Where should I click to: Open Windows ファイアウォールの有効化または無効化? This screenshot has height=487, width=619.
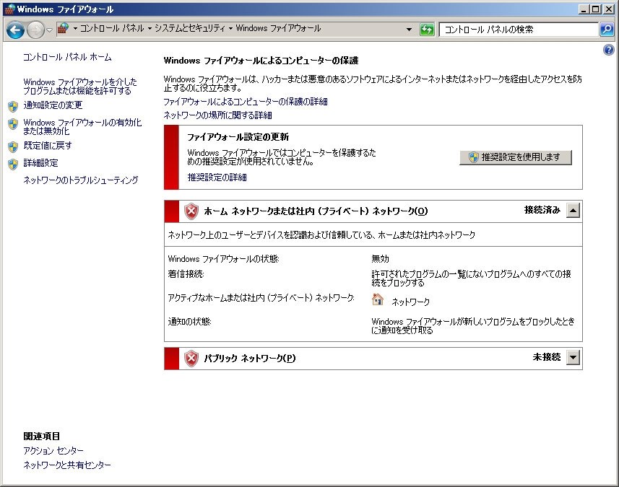(x=82, y=126)
